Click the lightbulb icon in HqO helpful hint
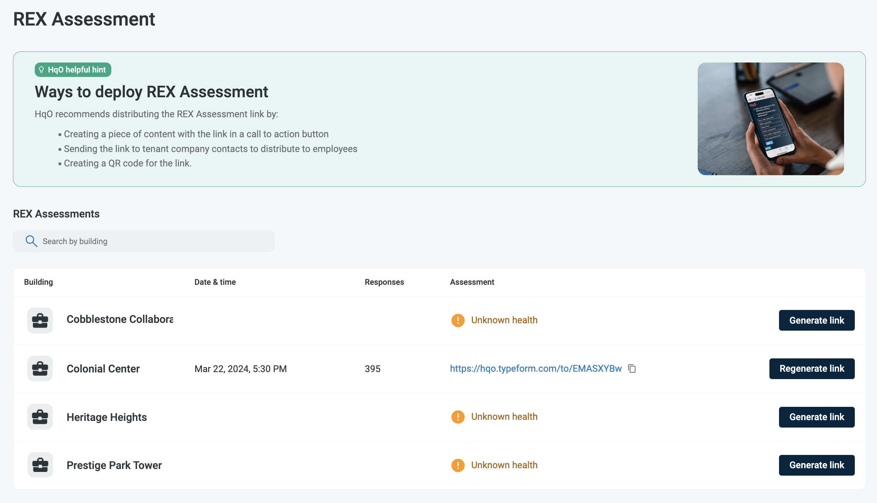The width and height of the screenshot is (877, 503). pyautogui.click(x=41, y=70)
